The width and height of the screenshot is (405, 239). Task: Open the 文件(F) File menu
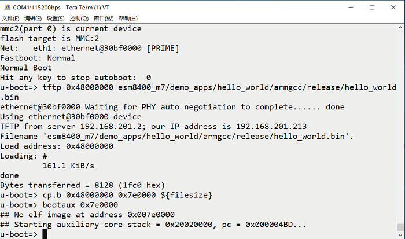click(10, 19)
